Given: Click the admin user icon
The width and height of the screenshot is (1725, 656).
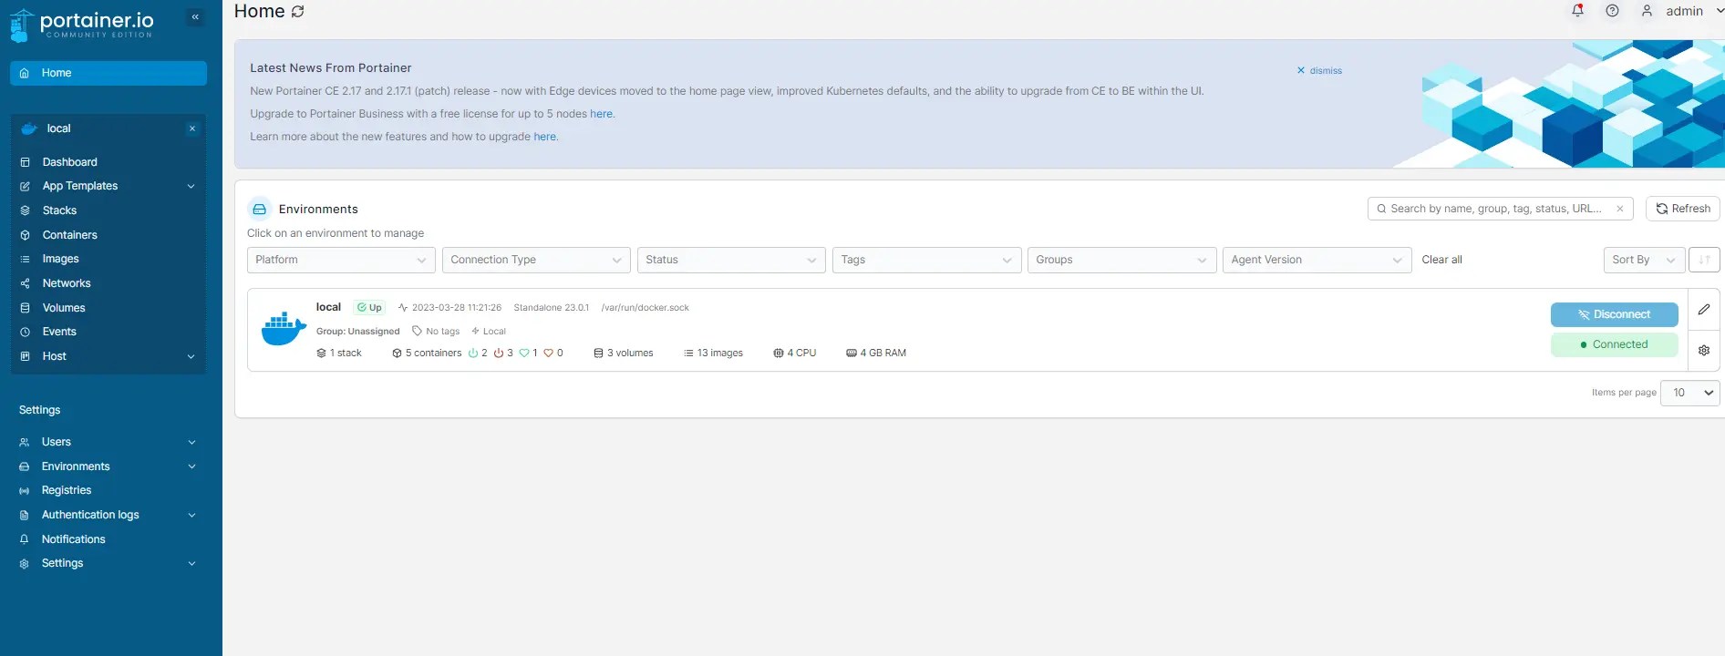Looking at the screenshot, I should click(1647, 11).
